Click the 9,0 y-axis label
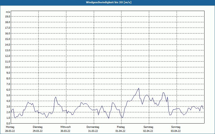 (x=8, y=73)
